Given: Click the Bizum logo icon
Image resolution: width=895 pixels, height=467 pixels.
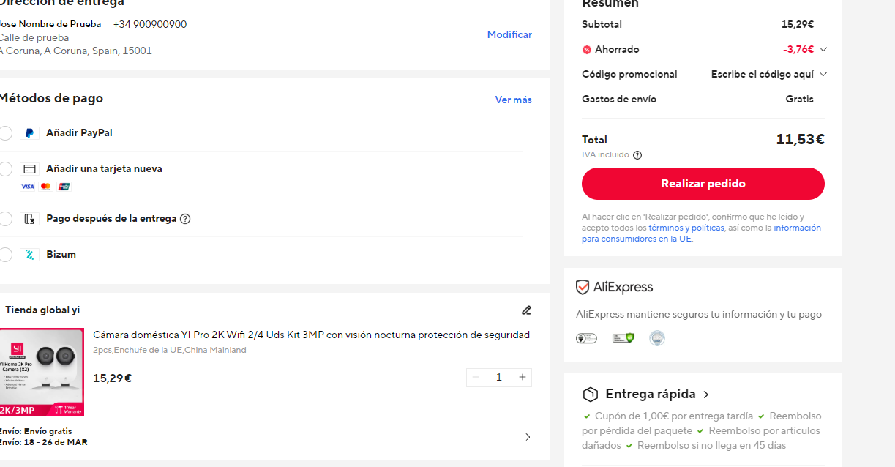Looking at the screenshot, I should tap(29, 254).
